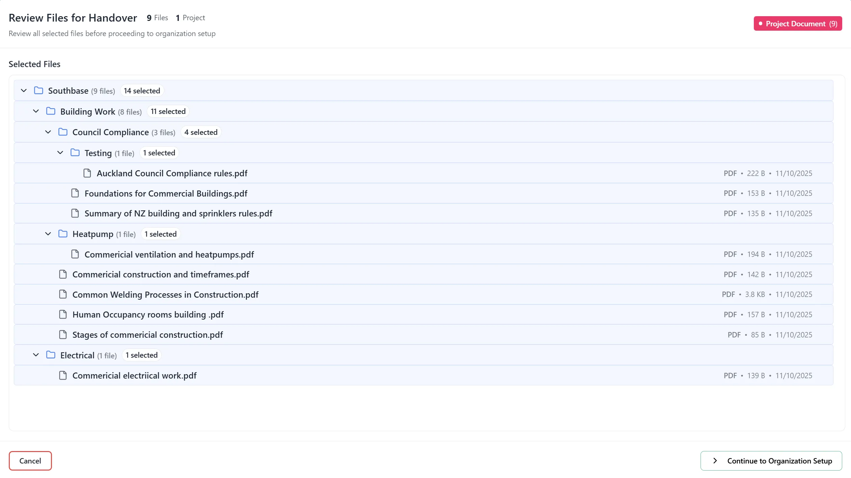
Task: Click the Testing folder icon
Action: coord(75,153)
